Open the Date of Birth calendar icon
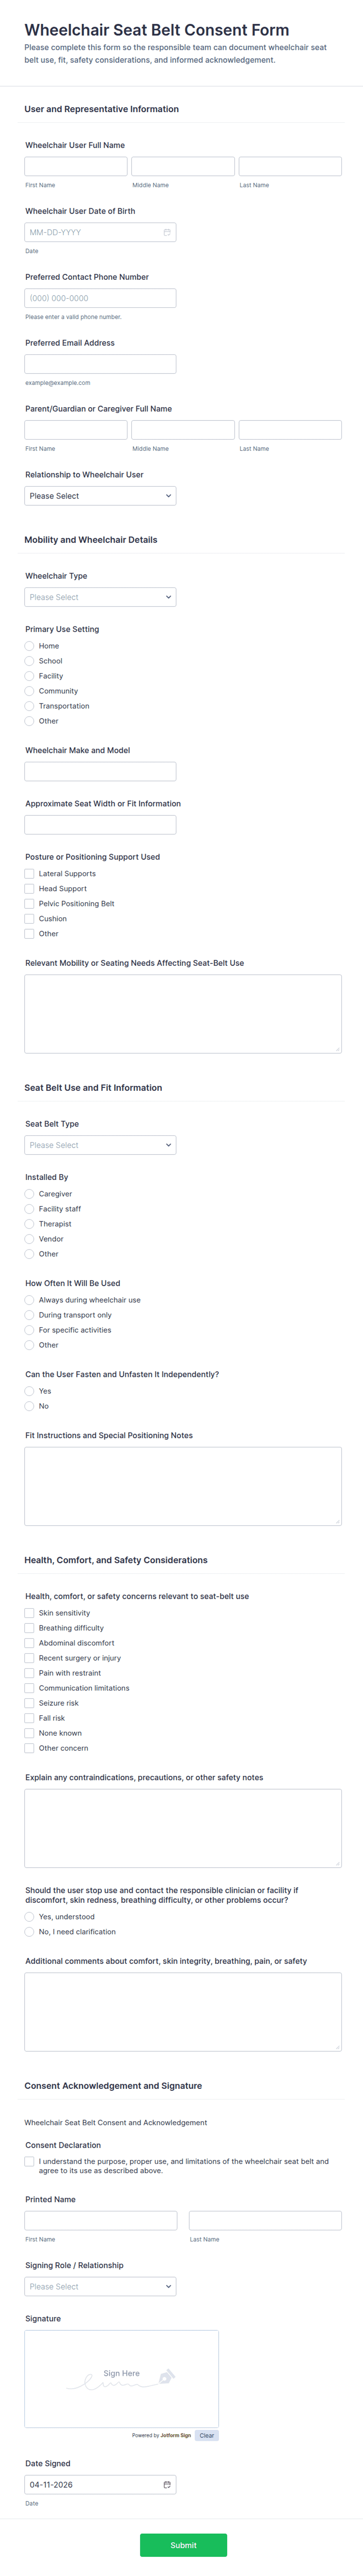 [x=167, y=232]
